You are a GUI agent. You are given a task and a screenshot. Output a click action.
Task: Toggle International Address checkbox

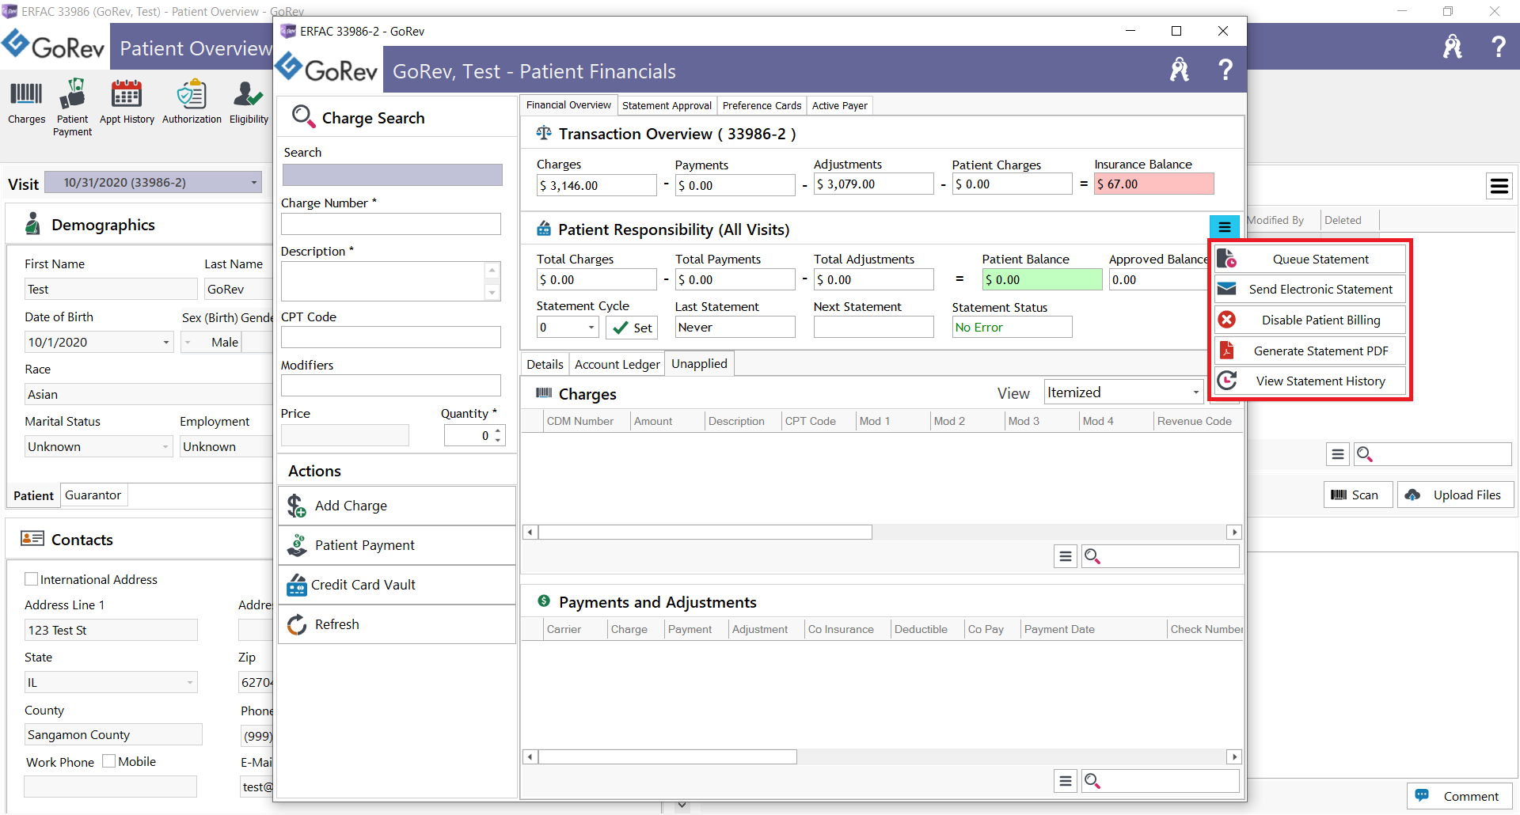coord(32,579)
